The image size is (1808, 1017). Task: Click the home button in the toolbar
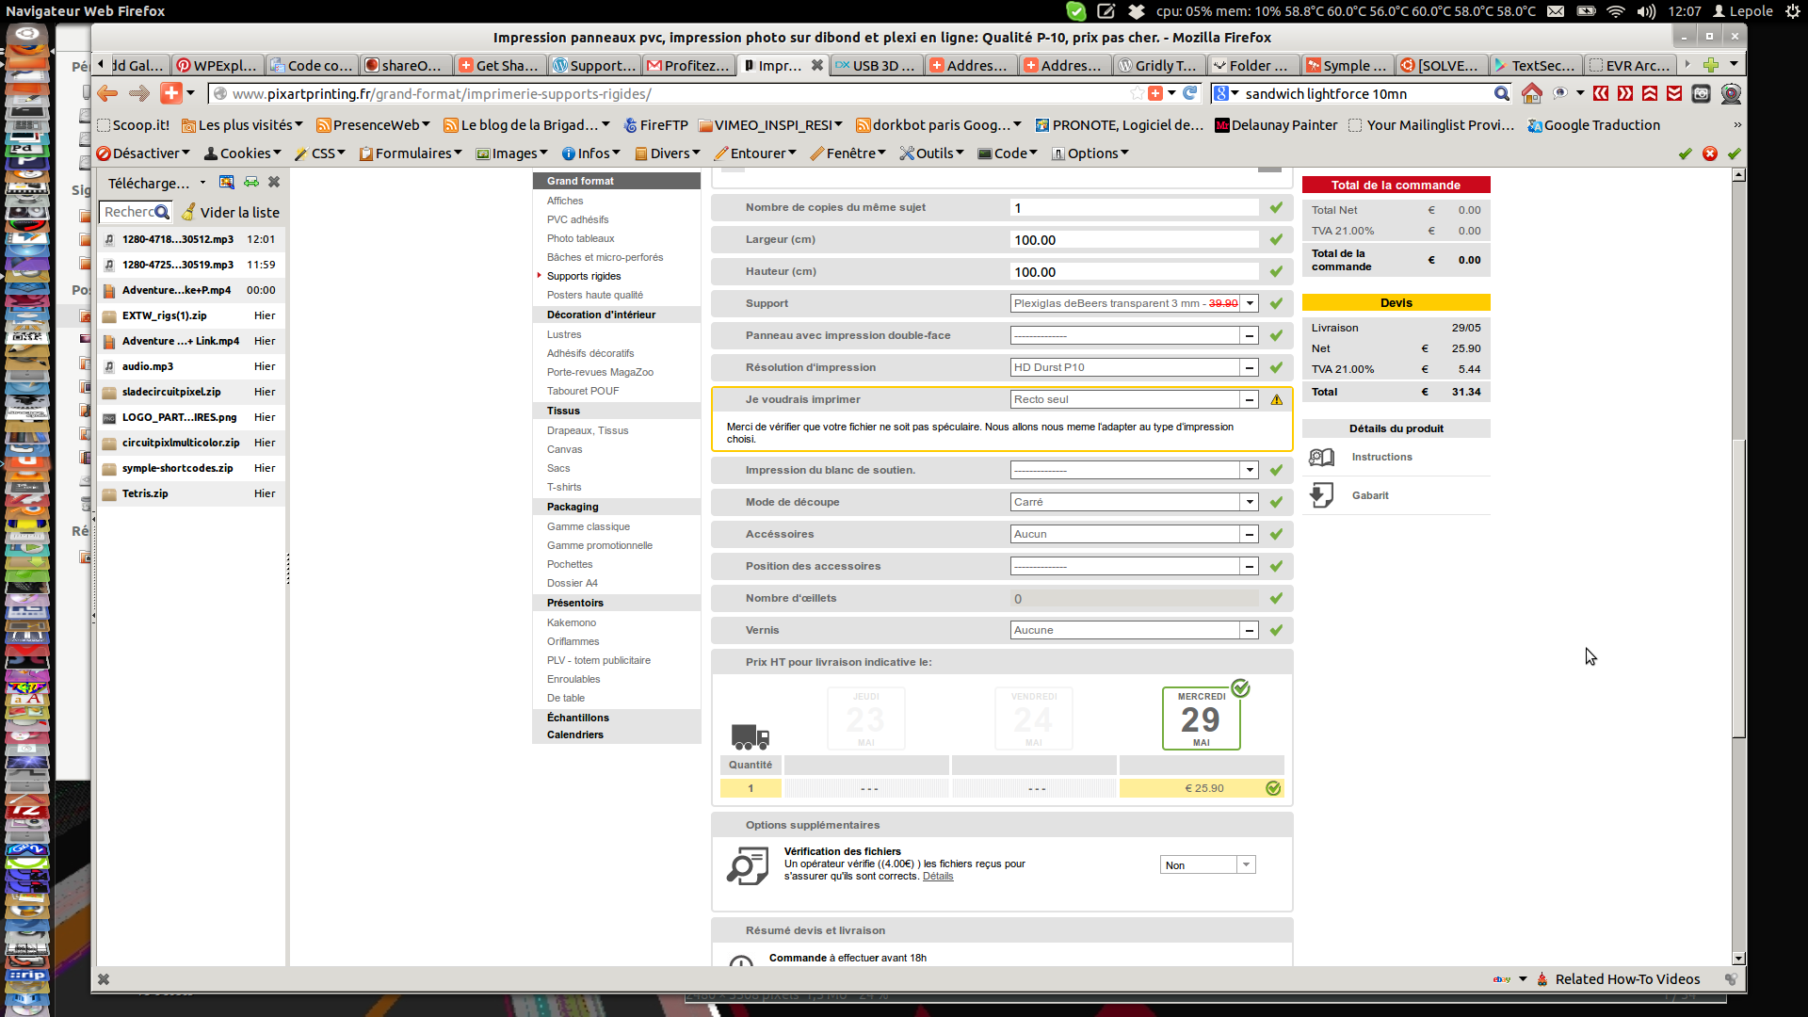pos(1532,93)
